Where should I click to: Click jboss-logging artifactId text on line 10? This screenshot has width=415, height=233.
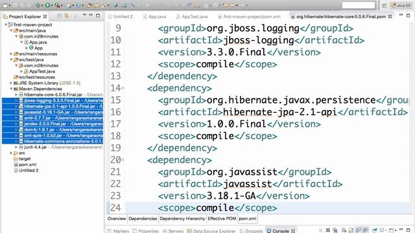(259, 40)
